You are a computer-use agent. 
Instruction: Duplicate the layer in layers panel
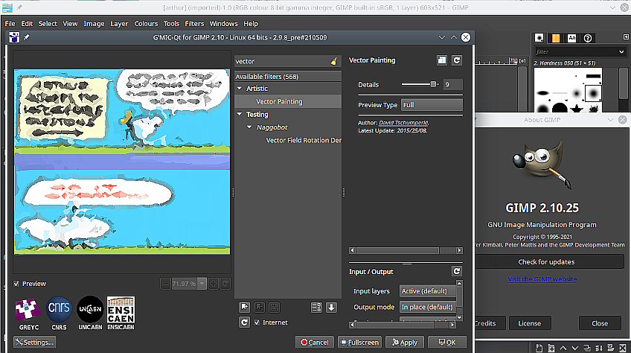coord(587,348)
